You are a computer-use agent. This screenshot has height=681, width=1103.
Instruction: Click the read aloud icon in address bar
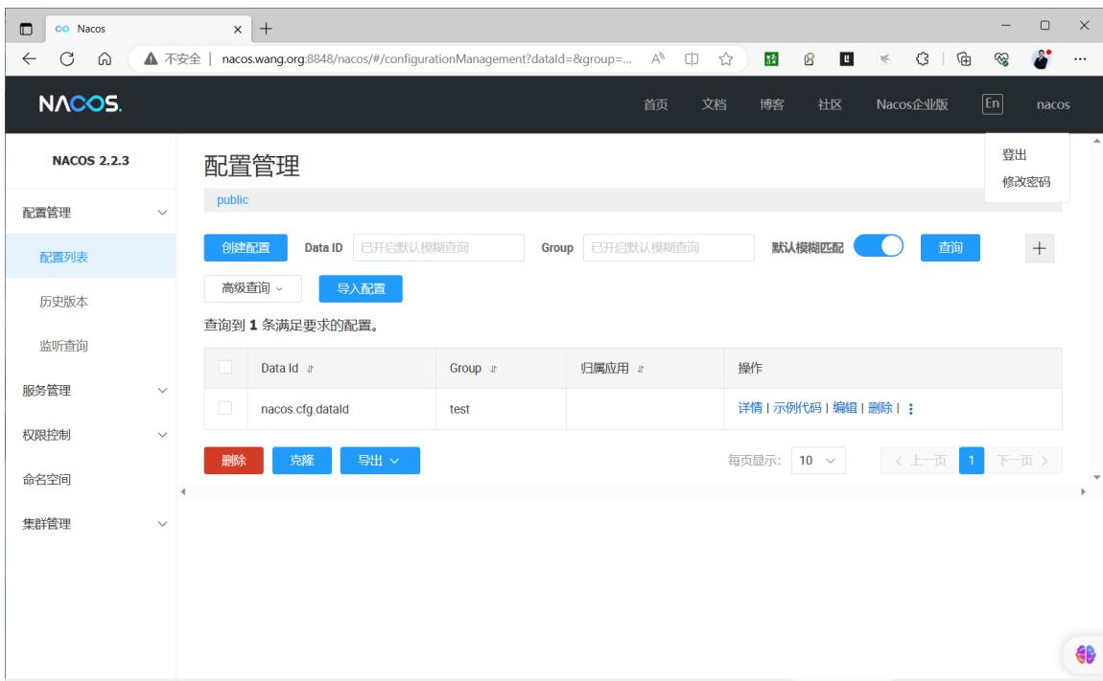[658, 59]
